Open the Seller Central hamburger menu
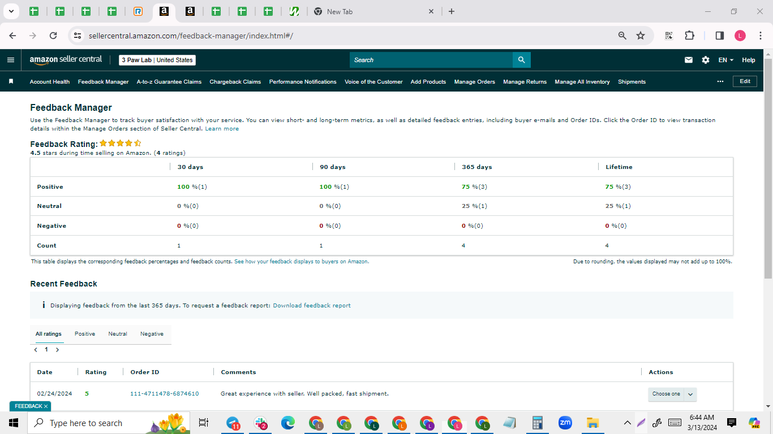This screenshot has height=434, width=773. pyautogui.click(x=11, y=60)
